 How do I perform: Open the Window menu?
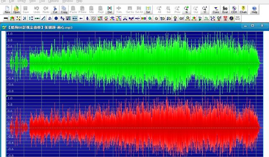click(x=67, y=1)
